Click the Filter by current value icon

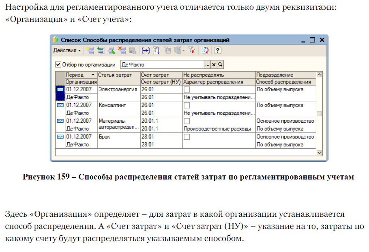tap(167, 50)
